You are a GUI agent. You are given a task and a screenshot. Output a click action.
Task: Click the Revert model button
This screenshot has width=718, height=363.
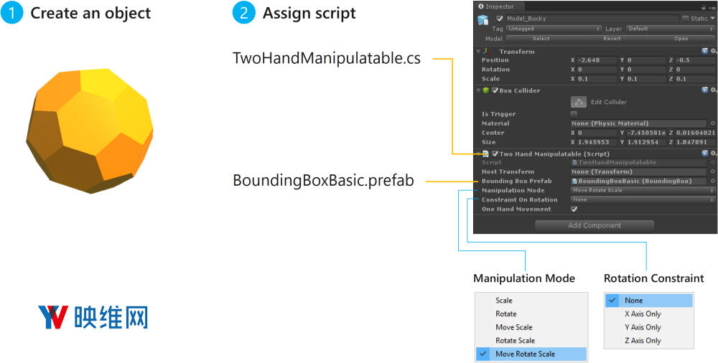[611, 39]
